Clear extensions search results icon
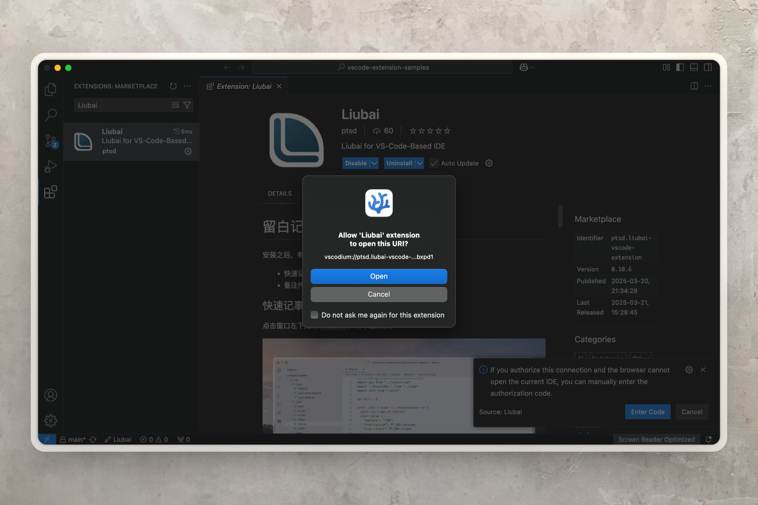758x505 pixels. pos(175,105)
